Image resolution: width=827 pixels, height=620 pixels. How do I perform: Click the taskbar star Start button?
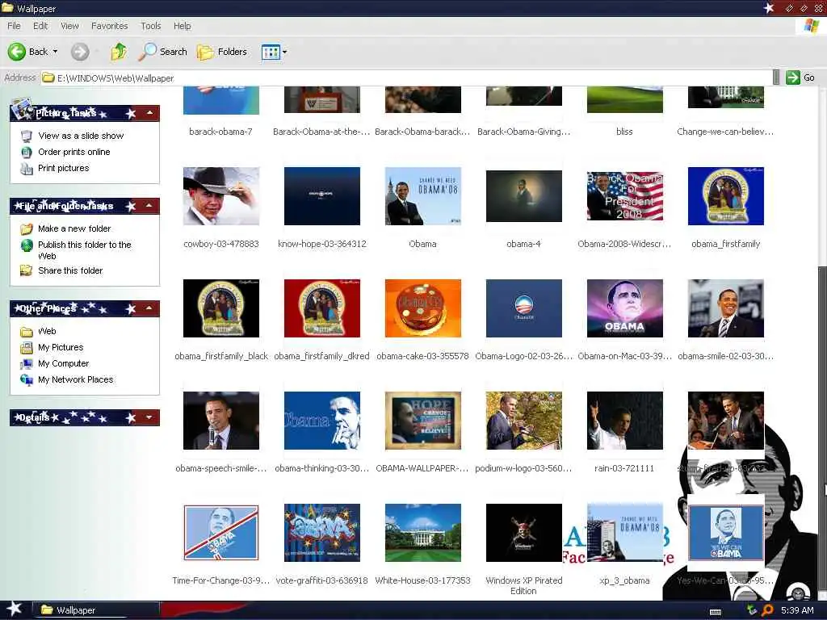pyautogui.click(x=14, y=610)
